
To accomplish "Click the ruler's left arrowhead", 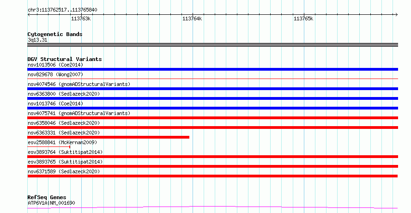I will click(x=29, y=15).
